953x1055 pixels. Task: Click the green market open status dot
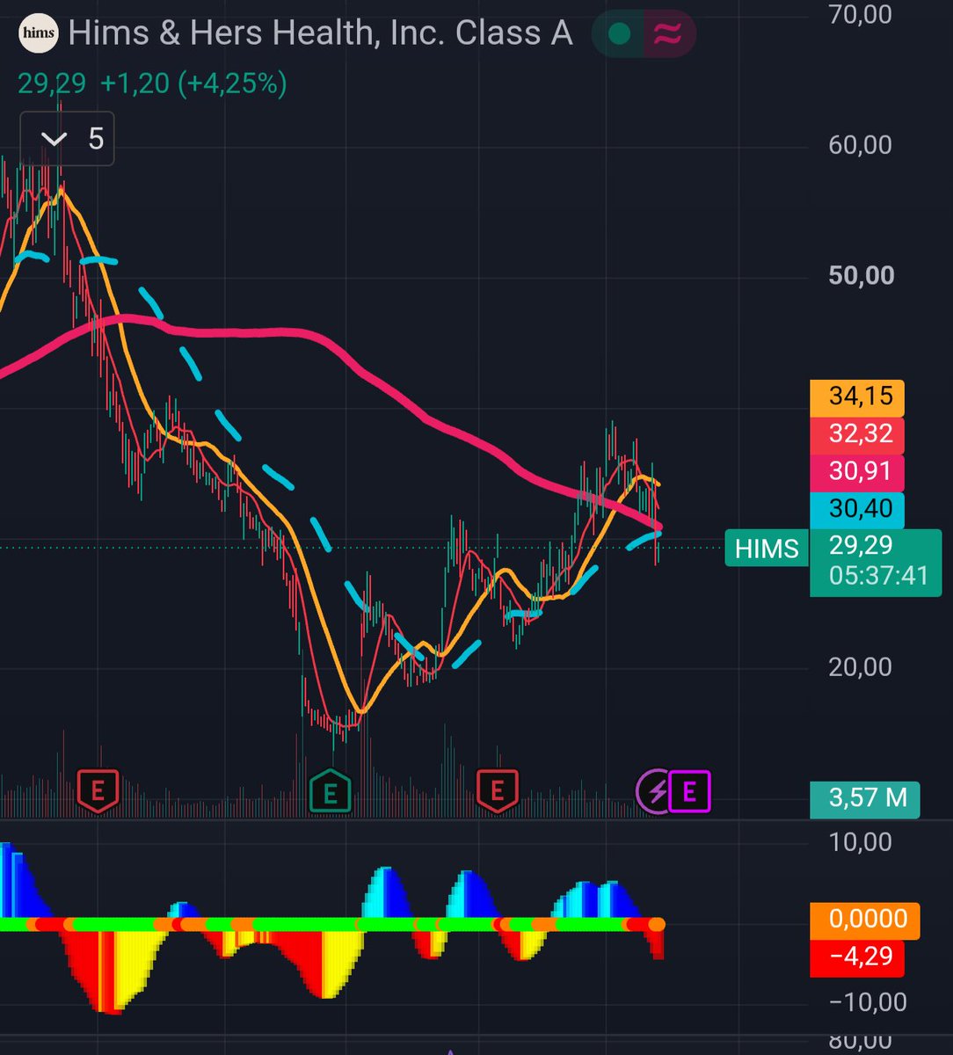coord(619,34)
